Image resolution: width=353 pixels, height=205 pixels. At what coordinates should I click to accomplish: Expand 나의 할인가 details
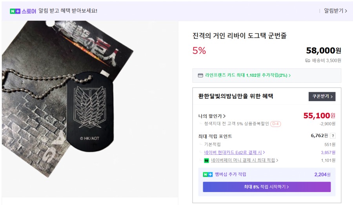coord(212,116)
